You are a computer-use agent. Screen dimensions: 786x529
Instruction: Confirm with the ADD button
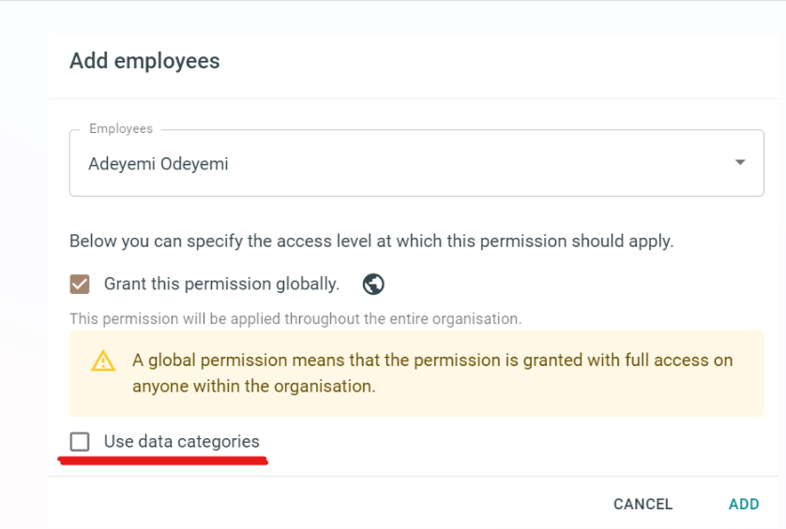click(744, 504)
